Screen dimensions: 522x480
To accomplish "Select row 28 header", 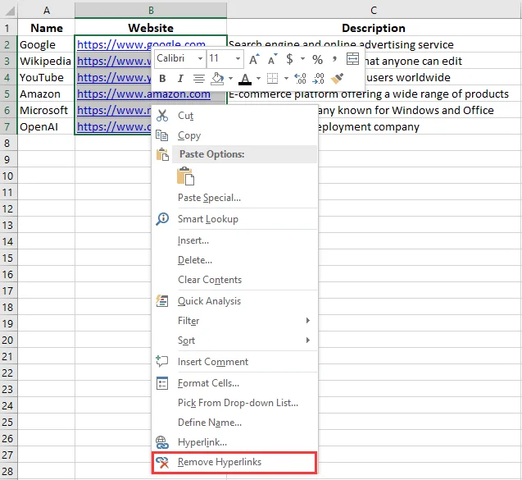I will (x=8, y=471).
